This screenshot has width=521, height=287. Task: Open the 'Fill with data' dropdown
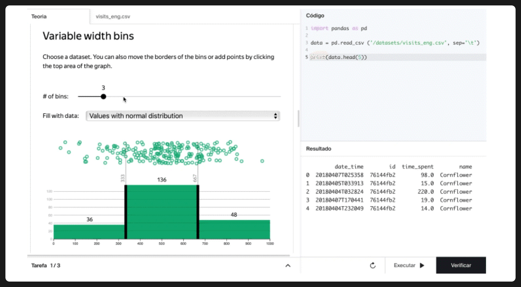point(182,116)
